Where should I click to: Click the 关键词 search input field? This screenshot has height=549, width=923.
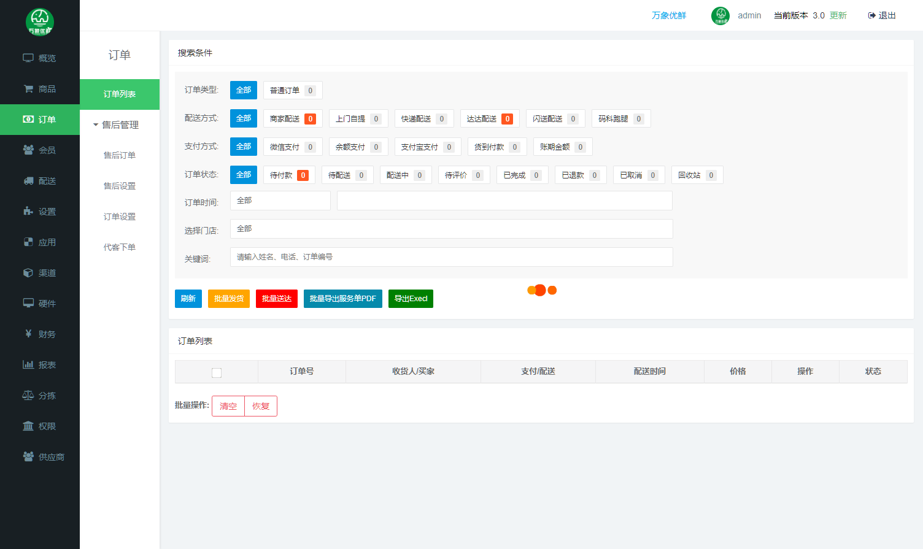pyautogui.click(x=451, y=257)
